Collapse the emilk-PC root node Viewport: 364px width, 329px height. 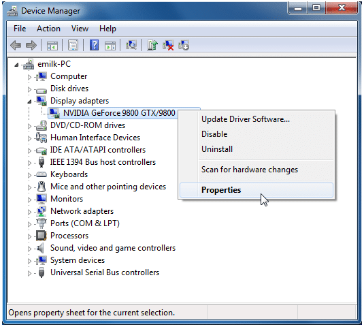click(16, 65)
